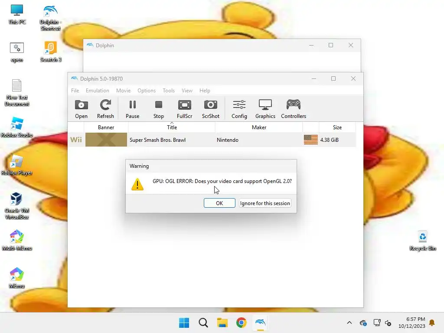The image size is (444, 333).
Task: Expand the hidden system tray icons chevron
Action: point(349,323)
